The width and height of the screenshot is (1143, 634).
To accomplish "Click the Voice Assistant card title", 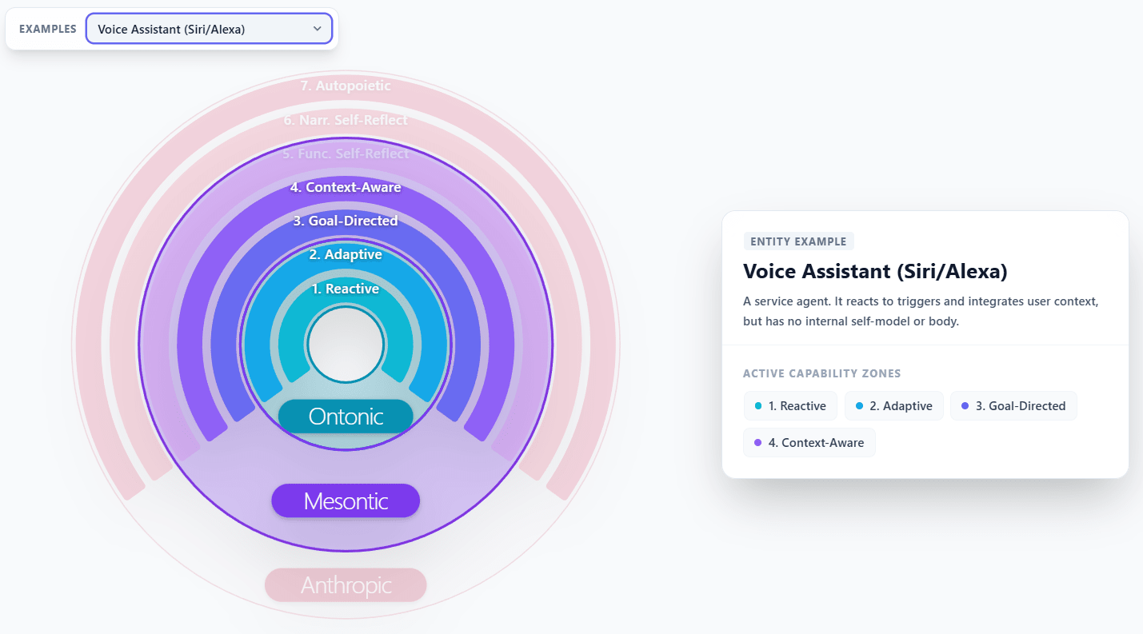I will [875, 271].
